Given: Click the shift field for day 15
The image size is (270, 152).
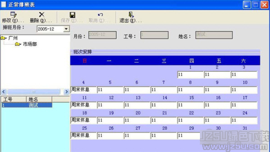Looking at the screenshot, I should tap(190, 105).
